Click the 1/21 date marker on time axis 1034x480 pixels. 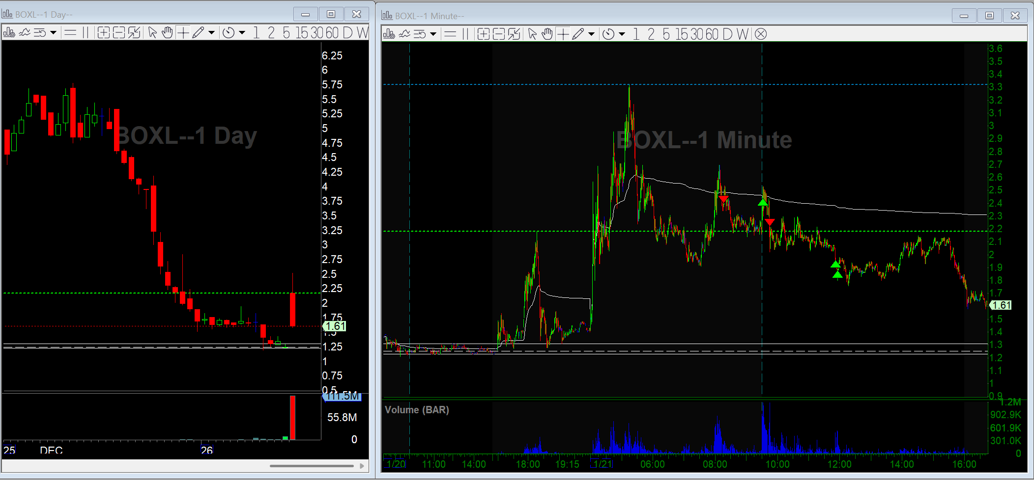tap(602, 464)
